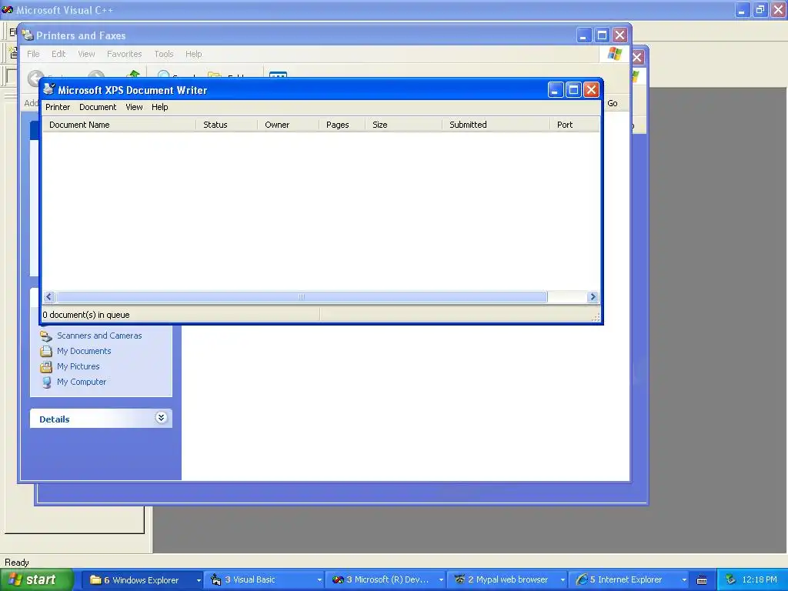The width and height of the screenshot is (788, 591).
Task: Click "0 document(s) in queue" status text
Action: 86,315
